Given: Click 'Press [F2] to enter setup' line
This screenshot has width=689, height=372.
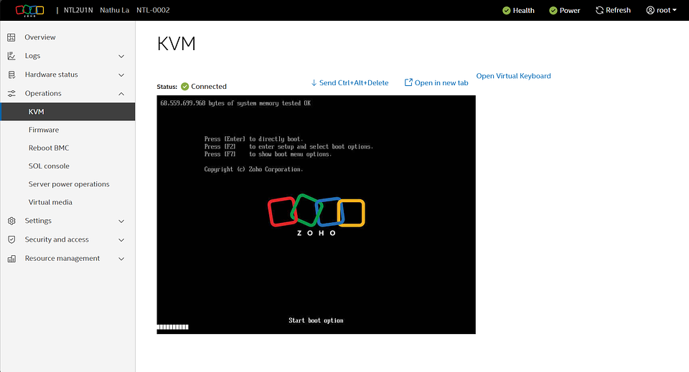Looking at the screenshot, I should coord(289,146).
